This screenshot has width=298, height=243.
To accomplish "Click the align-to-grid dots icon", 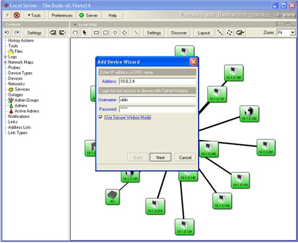I will [220, 32].
